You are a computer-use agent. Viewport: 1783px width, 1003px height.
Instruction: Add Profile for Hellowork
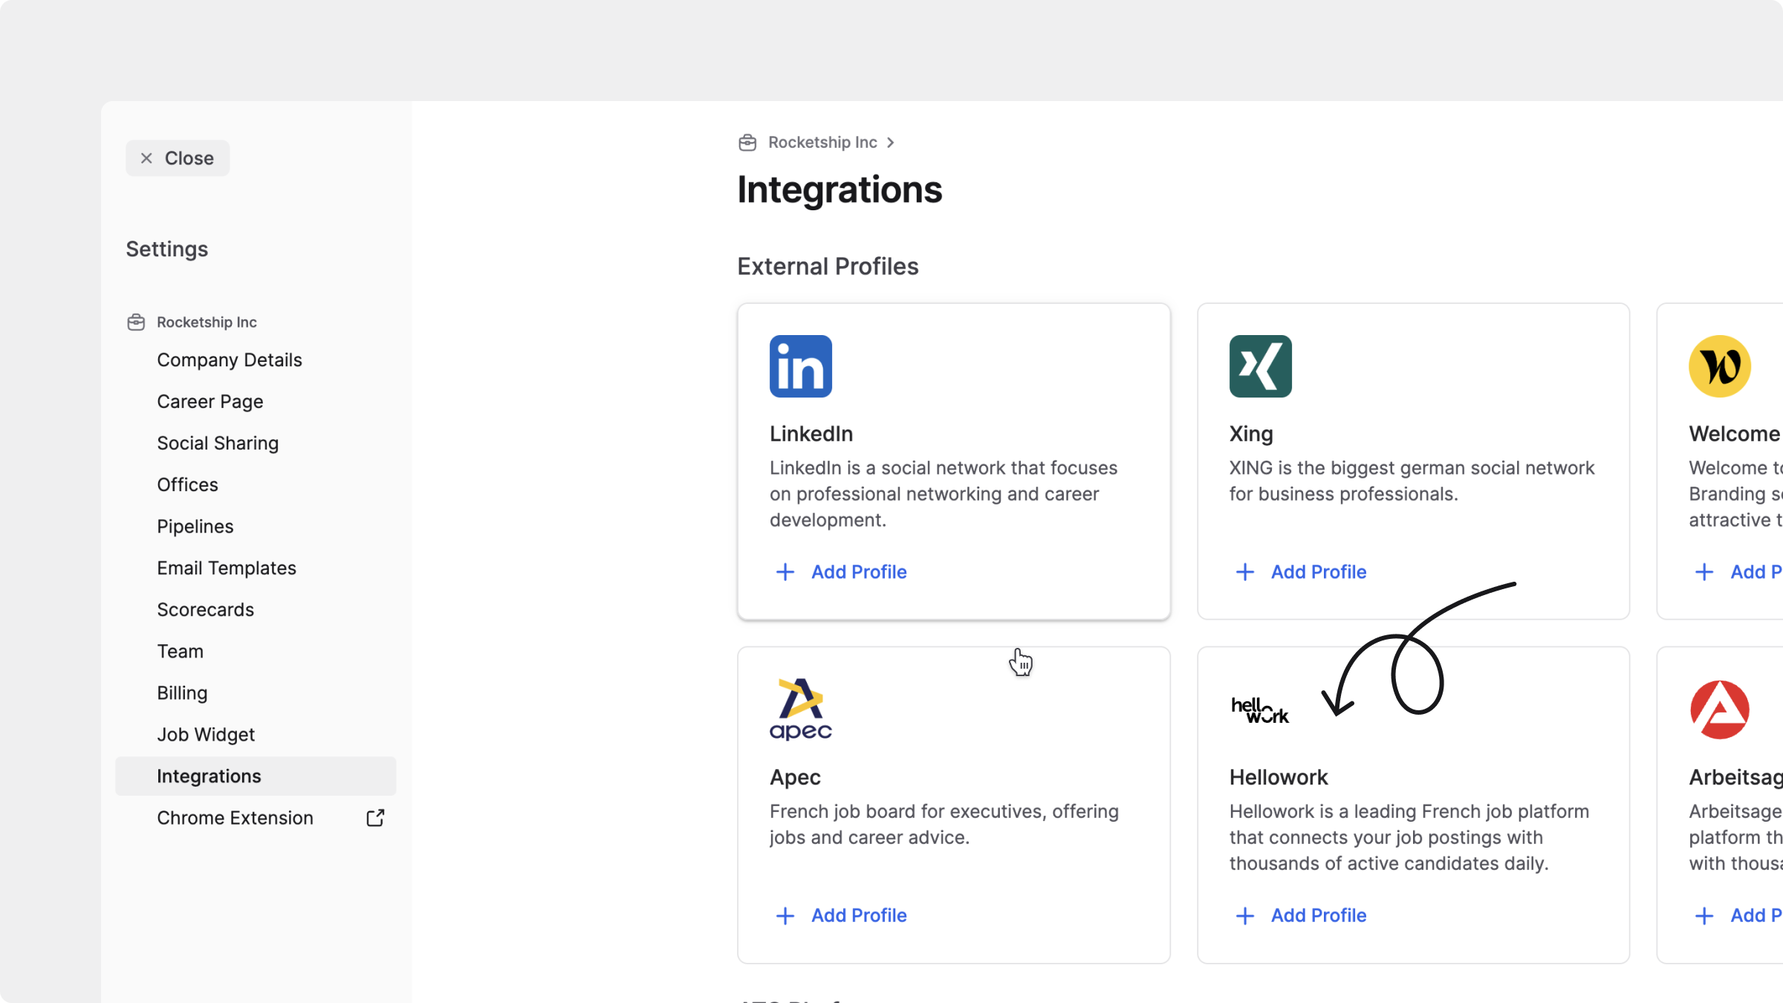[1317, 915]
